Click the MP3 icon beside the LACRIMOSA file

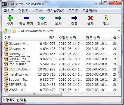[6, 69]
